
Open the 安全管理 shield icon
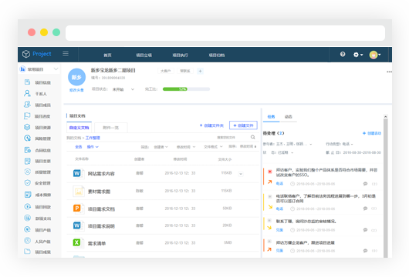coord(27,183)
